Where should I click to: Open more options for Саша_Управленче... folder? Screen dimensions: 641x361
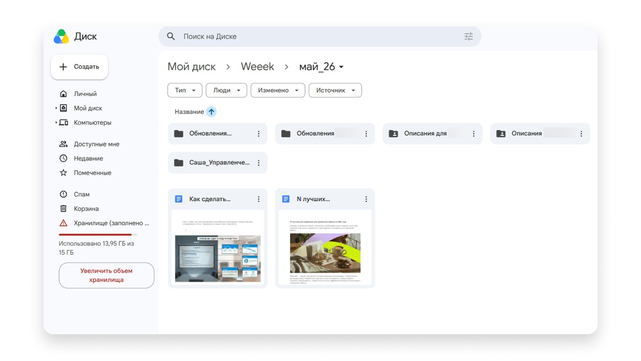point(258,163)
